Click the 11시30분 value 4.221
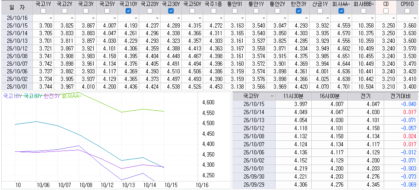Image resolution: width=419 pixels, height=190 pixels. [x=301, y=177]
